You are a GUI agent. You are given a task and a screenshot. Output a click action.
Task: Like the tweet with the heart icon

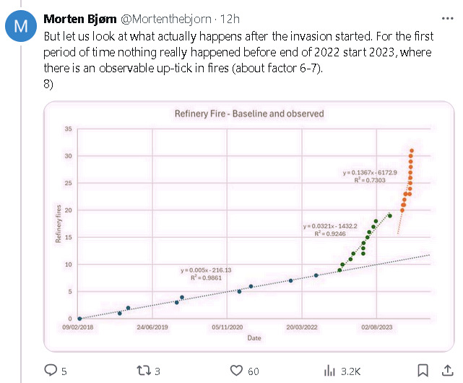pyautogui.click(x=236, y=371)
